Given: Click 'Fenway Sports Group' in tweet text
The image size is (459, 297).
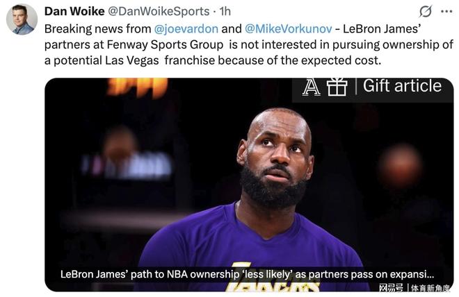Looking at the screenshot, I should (165, 44).
